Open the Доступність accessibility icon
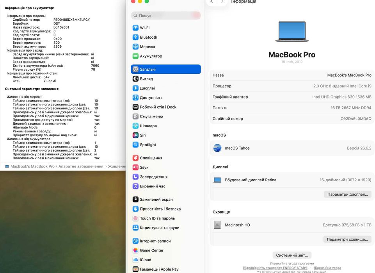Screen dimensions: 375x273 point(135,98)
